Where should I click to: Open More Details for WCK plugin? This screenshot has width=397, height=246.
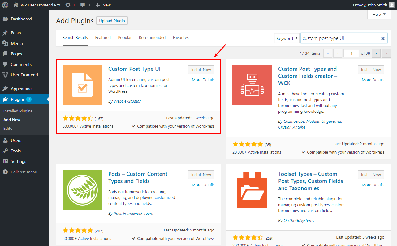pyautogui.click(x=373, y=80)
